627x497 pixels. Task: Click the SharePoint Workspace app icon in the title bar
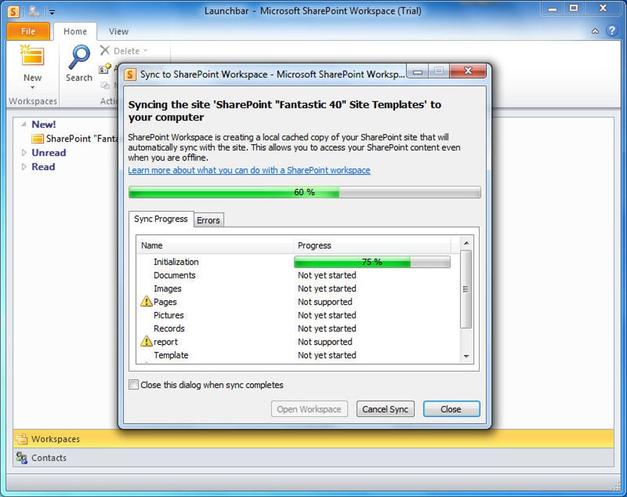coord(14,11)
